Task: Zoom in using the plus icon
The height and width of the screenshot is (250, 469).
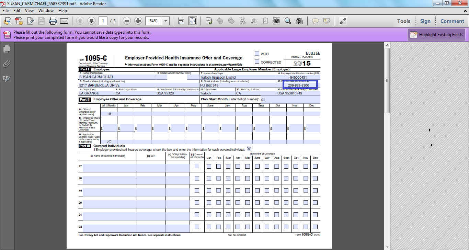Action: pyautogui.click(x=138, y=21)
